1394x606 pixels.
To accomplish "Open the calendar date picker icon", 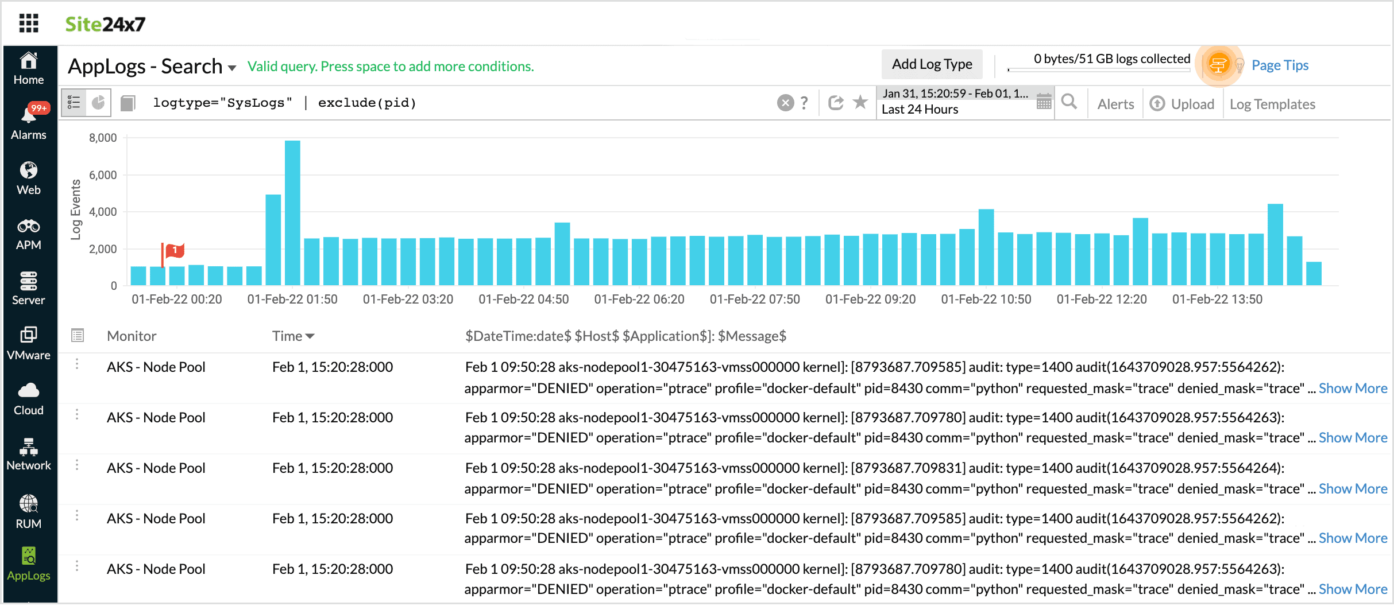I will pyautogui.click(x=1044, y=103).
